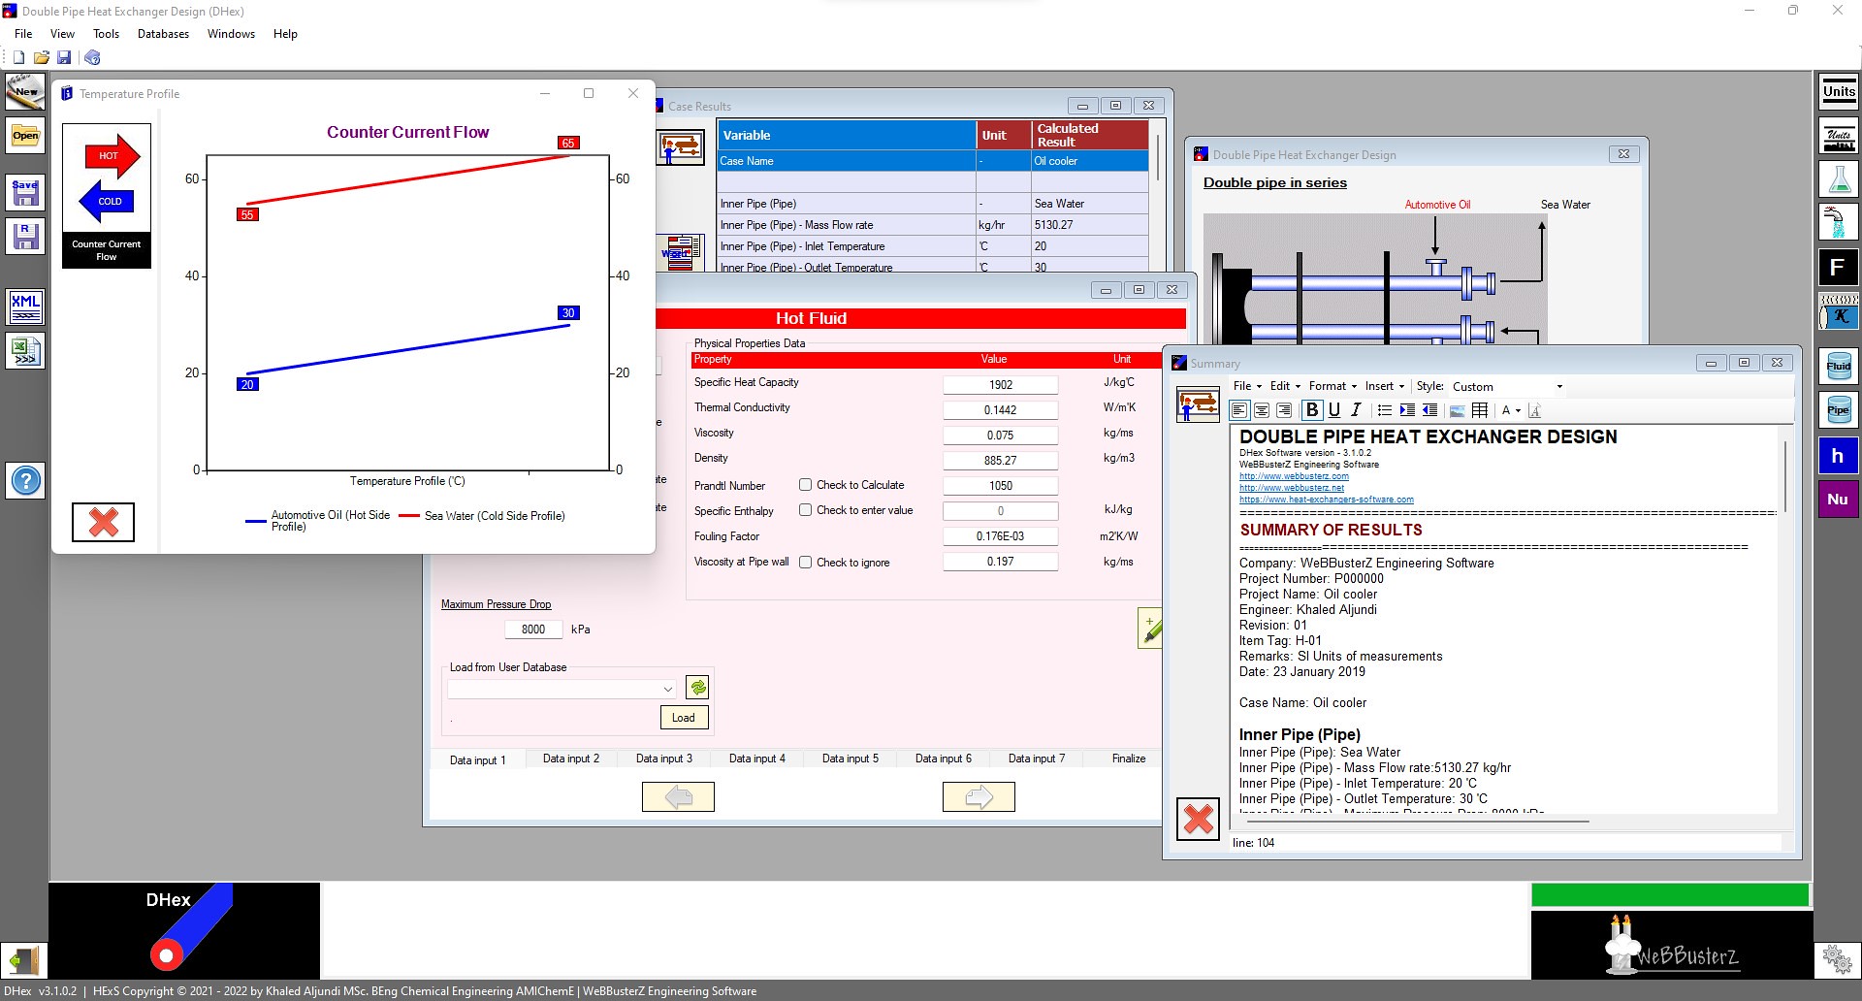Open the Databases menu

click(163, 34)
